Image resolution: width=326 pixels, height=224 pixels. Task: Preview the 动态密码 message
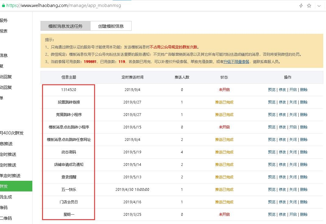coord(271,152)
